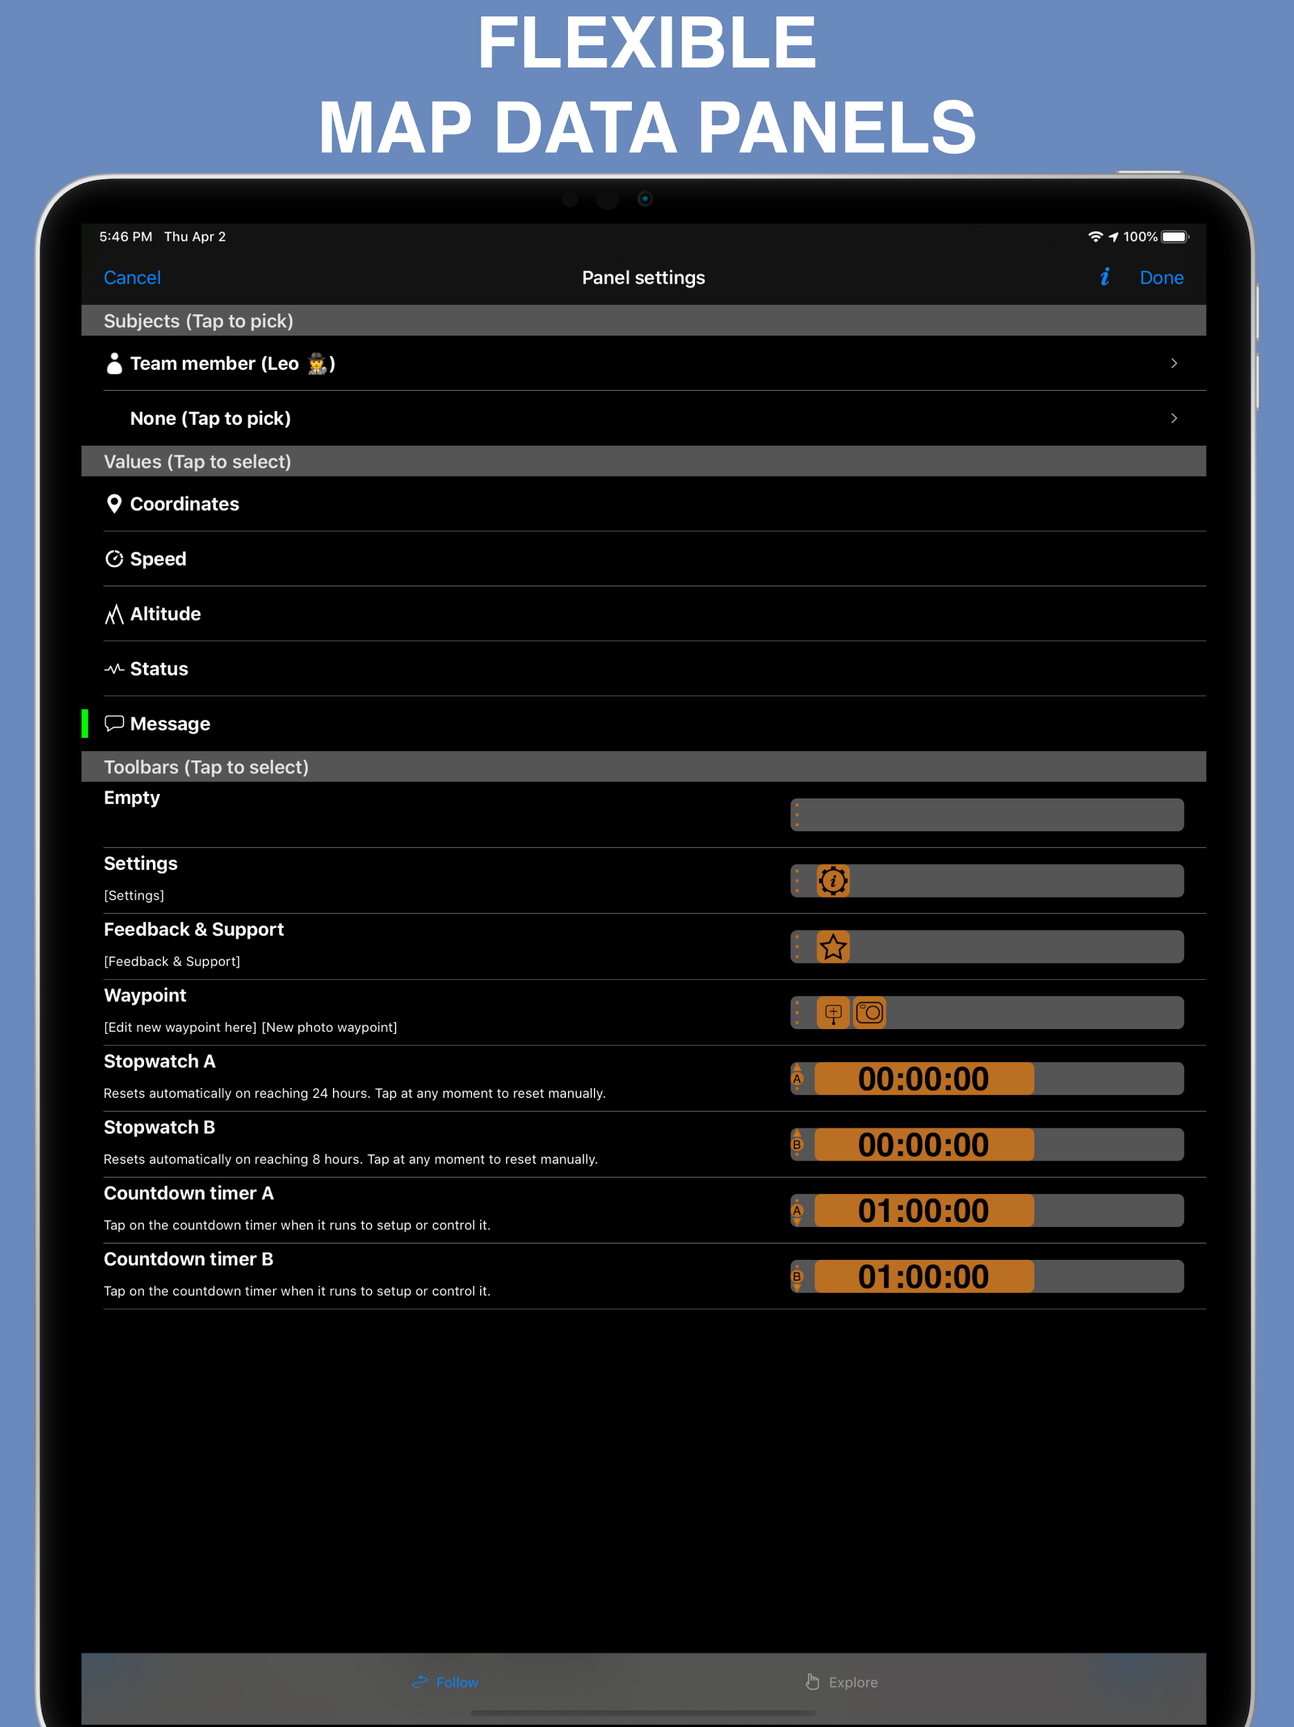Tap the location arrow in status bar
The image size is (1294, 1727).
[1114, 236]
